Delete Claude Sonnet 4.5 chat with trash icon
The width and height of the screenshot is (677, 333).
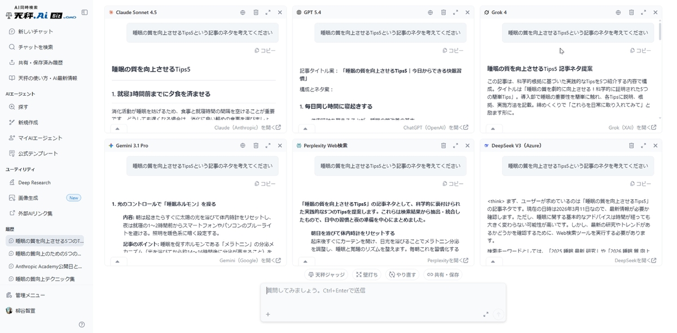[x=256, y=12]
